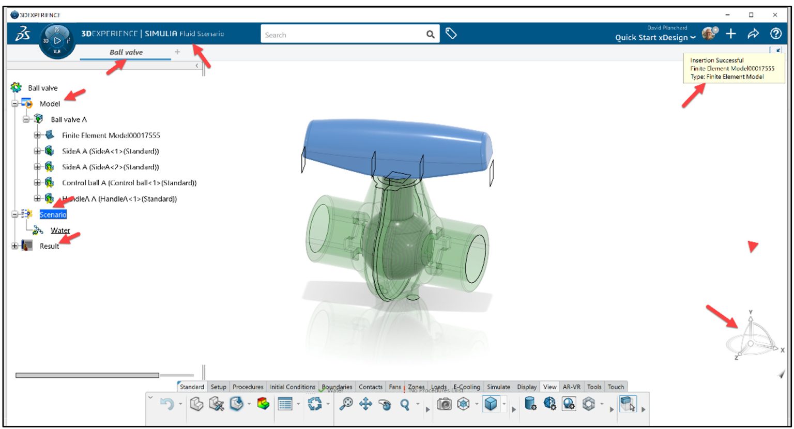The width and height of the screenshot is (794, 429).
Task: Switch to the Standard tab
Action: 192,387
